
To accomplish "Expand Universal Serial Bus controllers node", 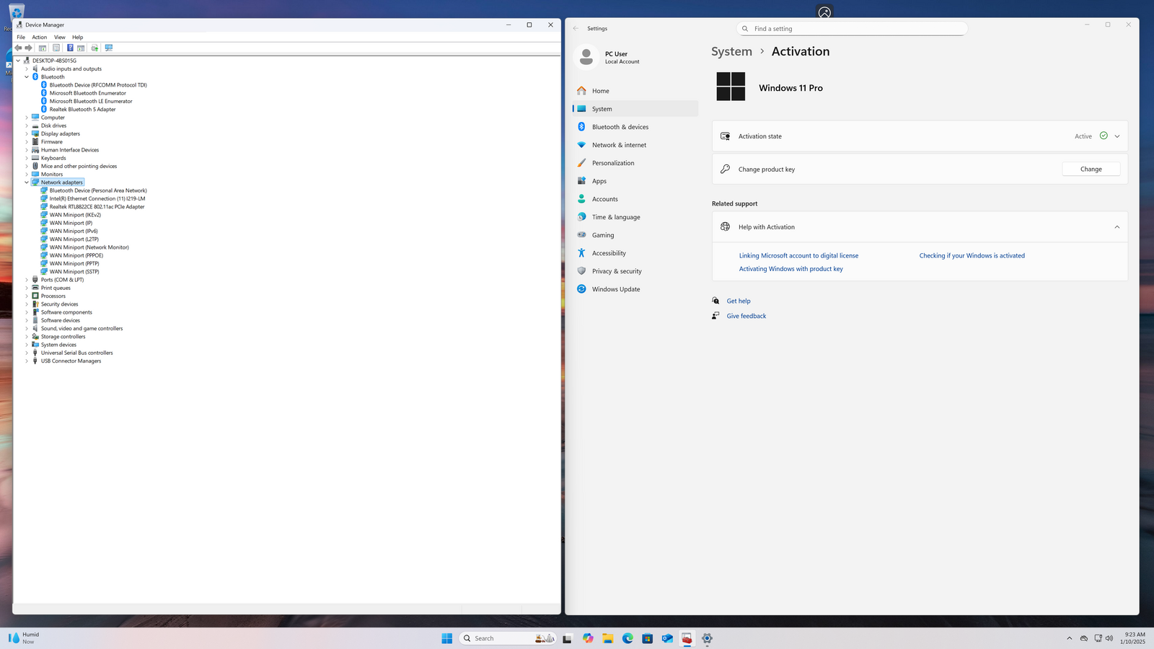I will coord(27,353).
